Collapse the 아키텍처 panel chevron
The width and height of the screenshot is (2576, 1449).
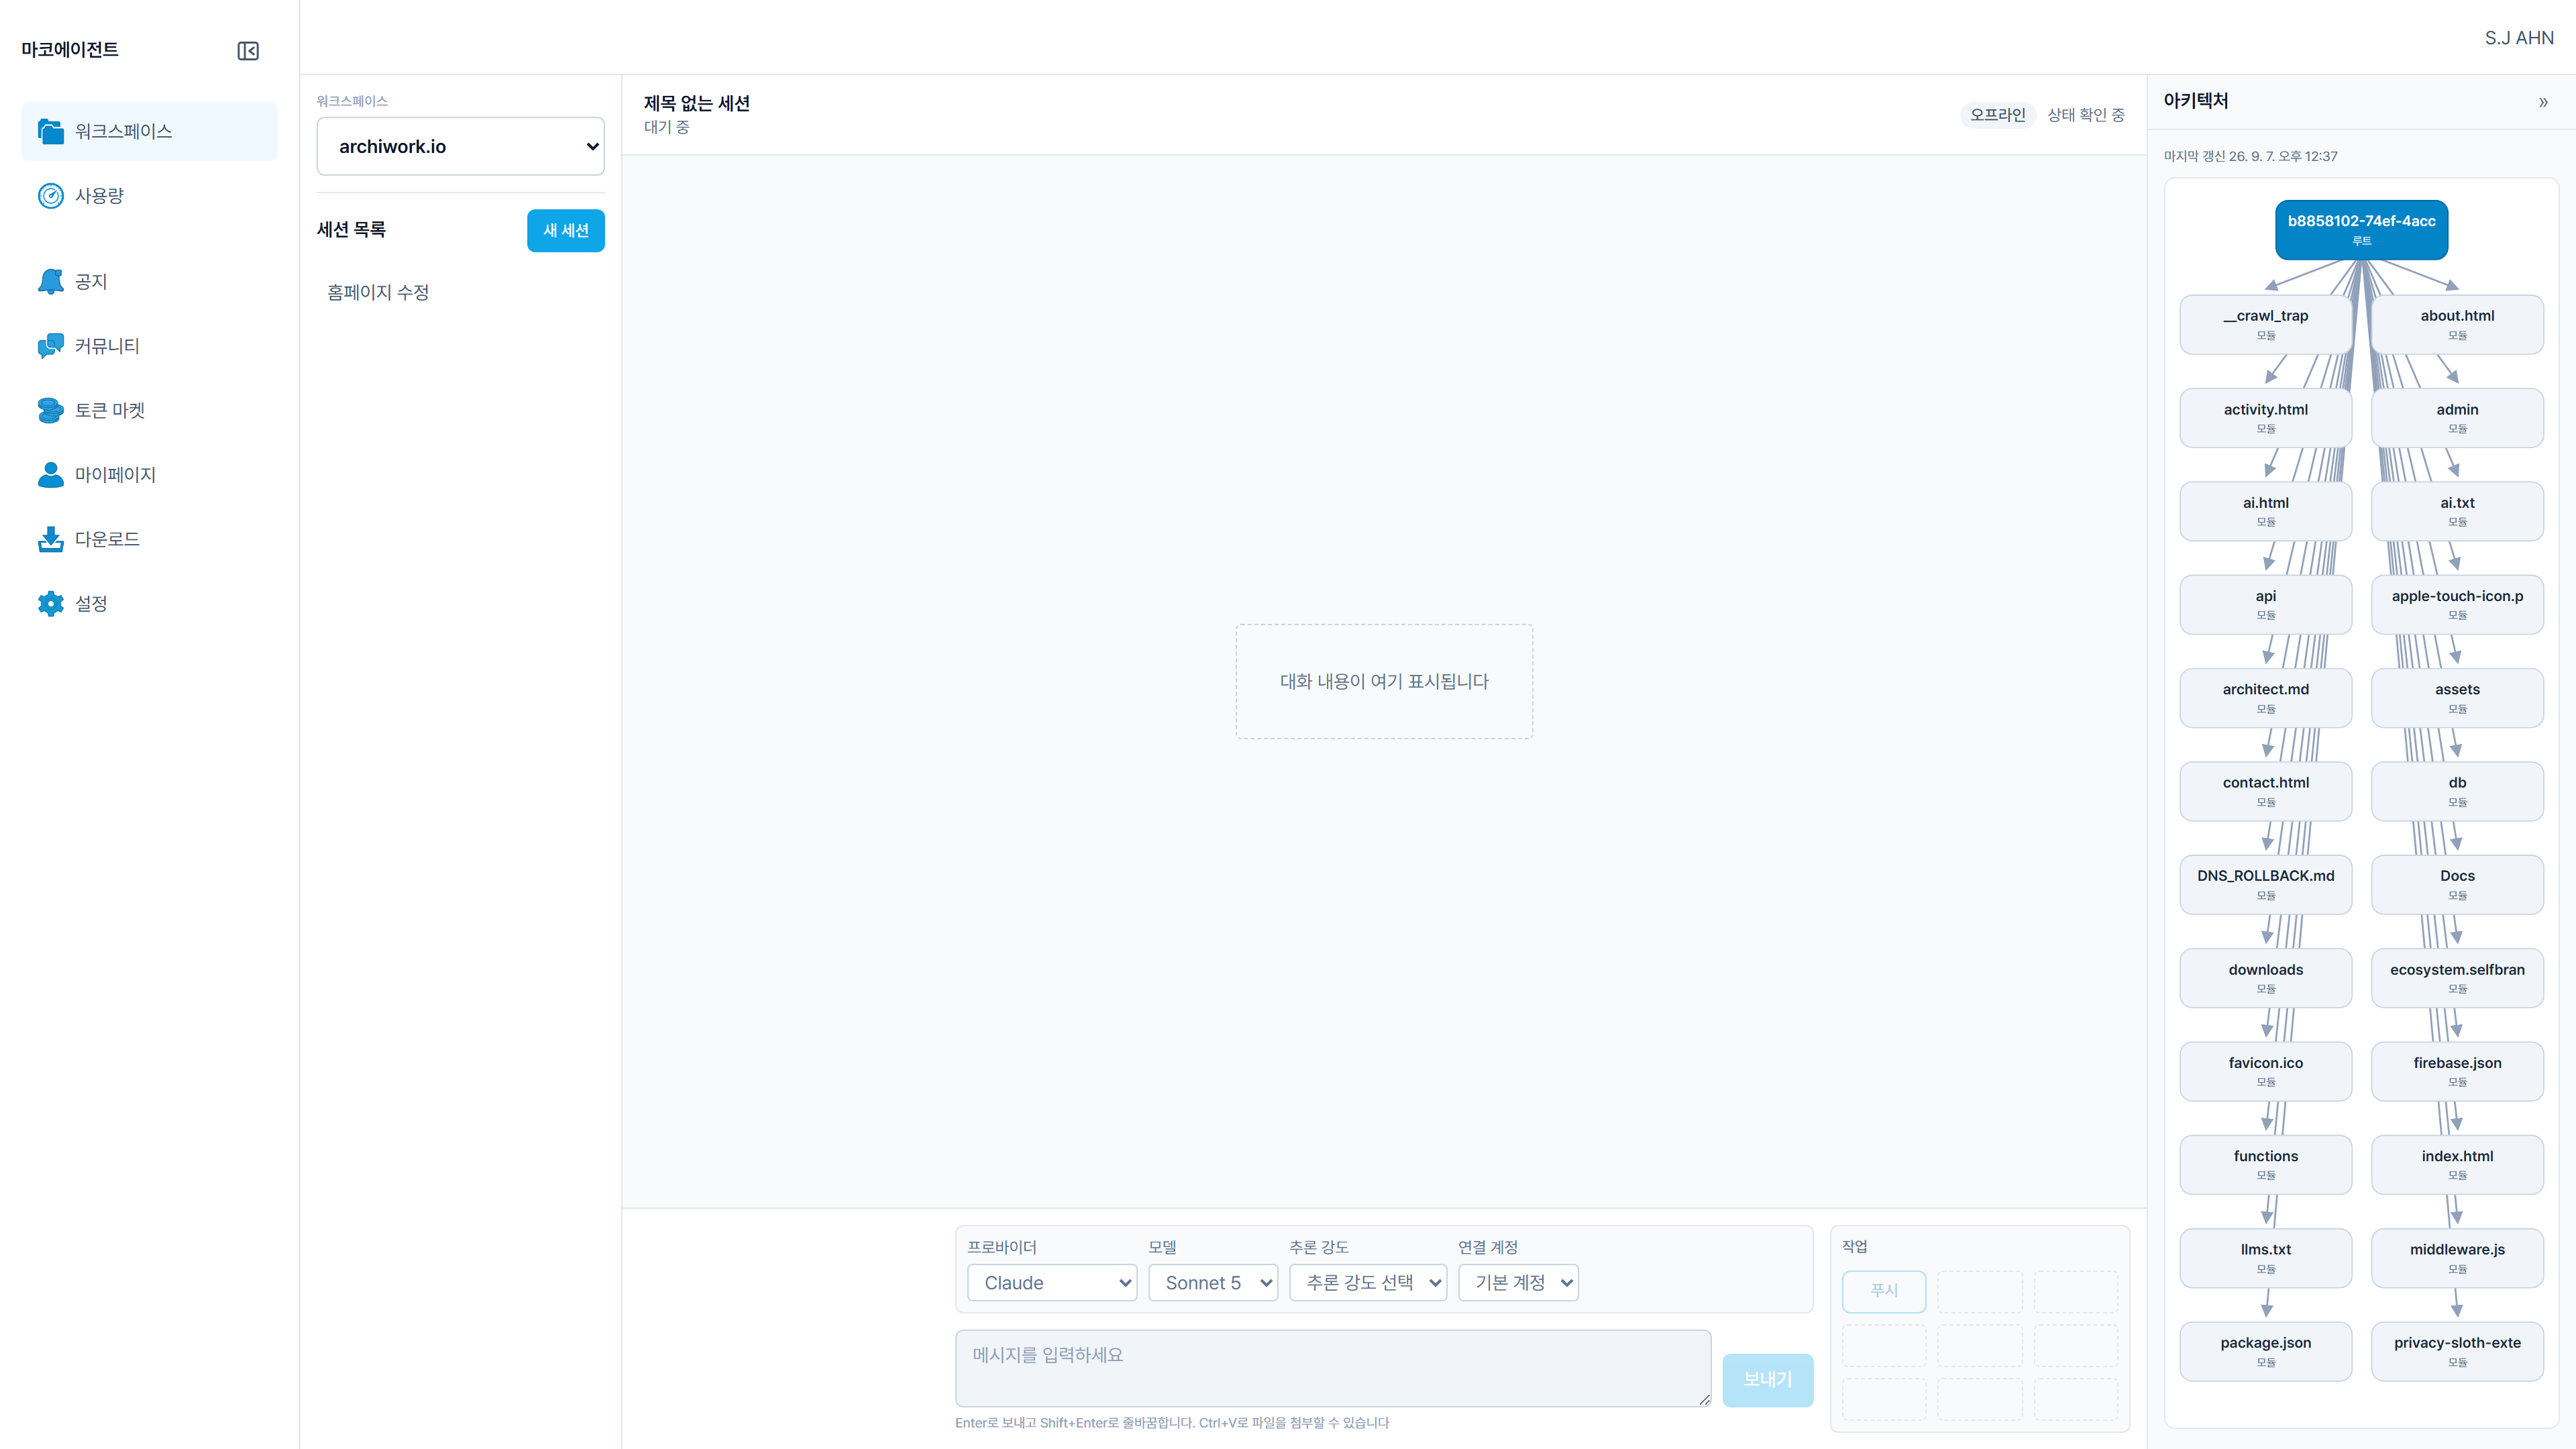pos(2543,102)
